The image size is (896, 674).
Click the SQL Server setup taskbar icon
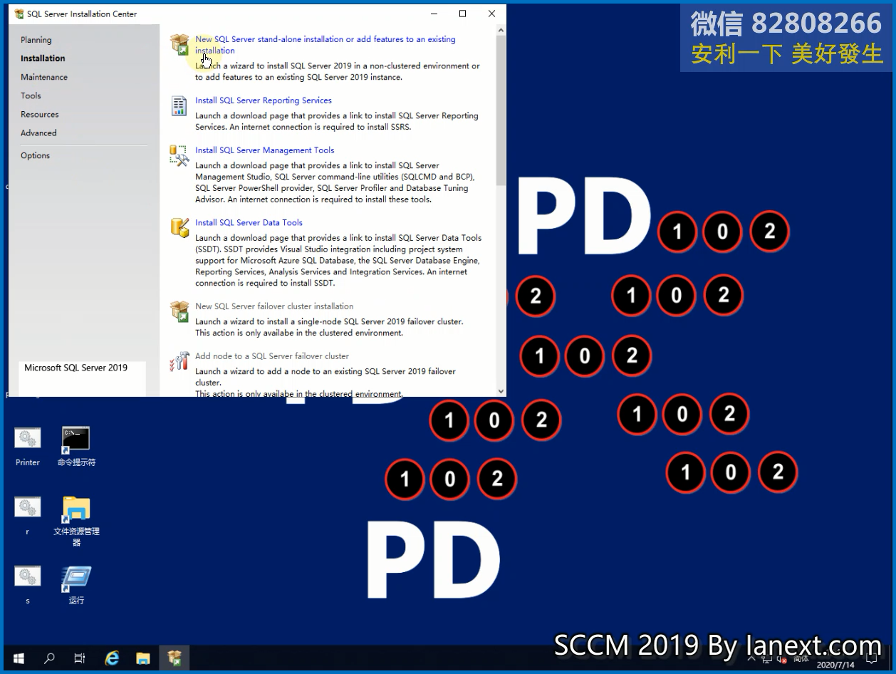(174, 658)
